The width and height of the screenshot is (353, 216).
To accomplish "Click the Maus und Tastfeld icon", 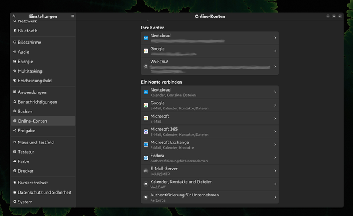I will point(14,142).
